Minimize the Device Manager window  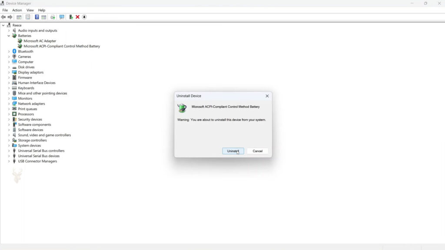(x=412, y=3)
